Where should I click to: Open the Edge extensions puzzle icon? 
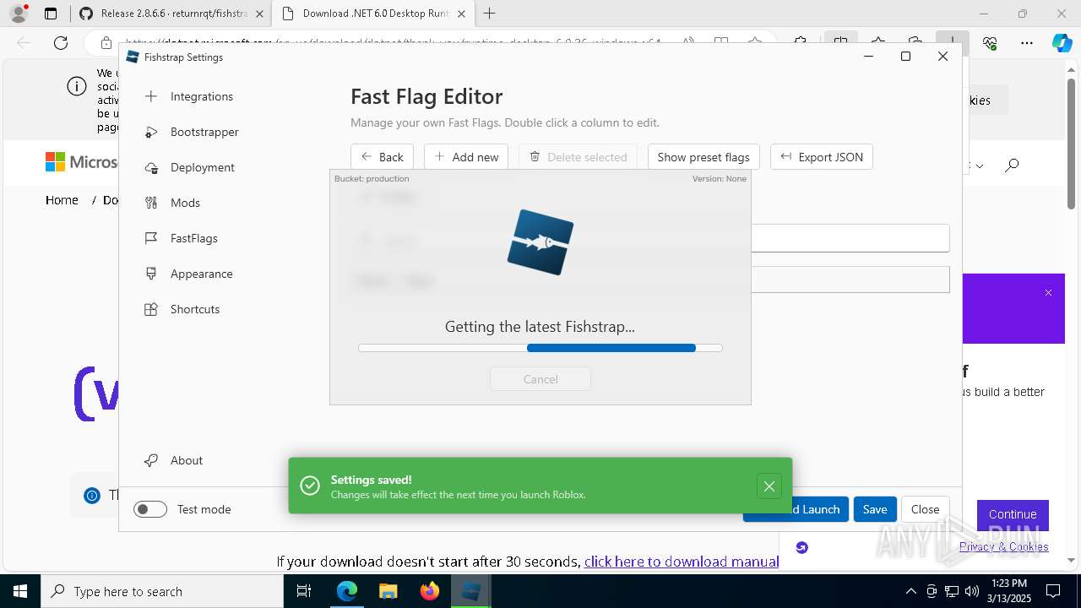(800, 43)
